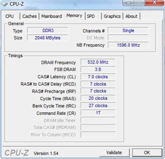Image resolution: width=165 pixels, height=159 pixels.
Task: Click the Bank Cycle Time value 27 clocks
Action: [x=98, y=106]
